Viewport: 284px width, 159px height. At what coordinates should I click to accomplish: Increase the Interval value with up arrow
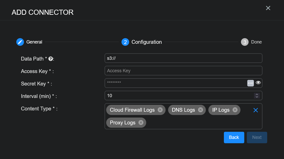(257, 94)
